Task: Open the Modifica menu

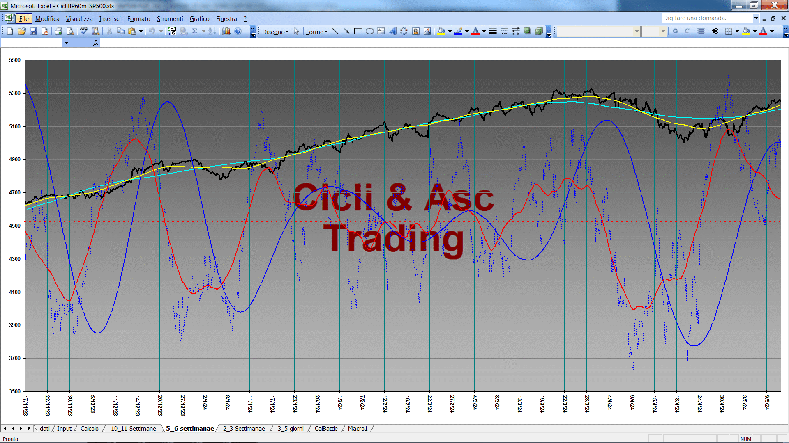Action: point(47,18)
